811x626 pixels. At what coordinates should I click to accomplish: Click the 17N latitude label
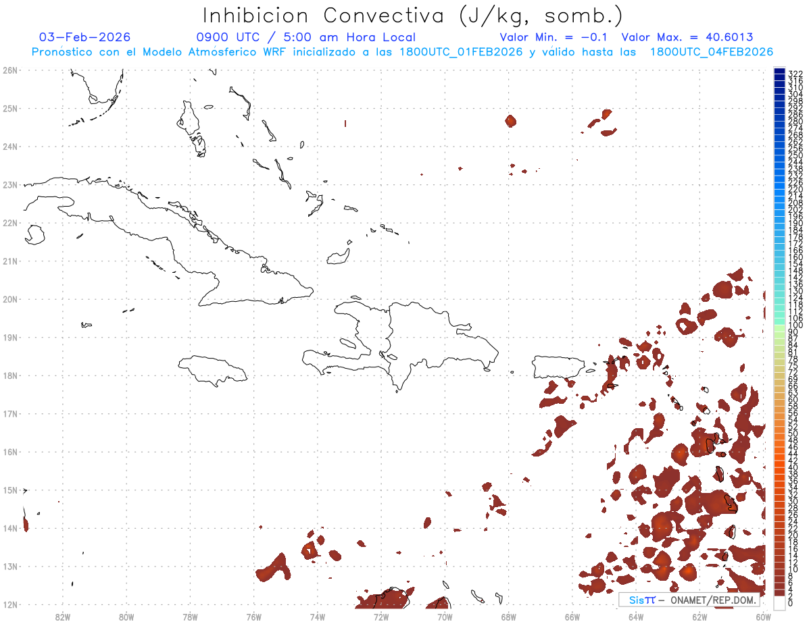[x=10, y=413]
